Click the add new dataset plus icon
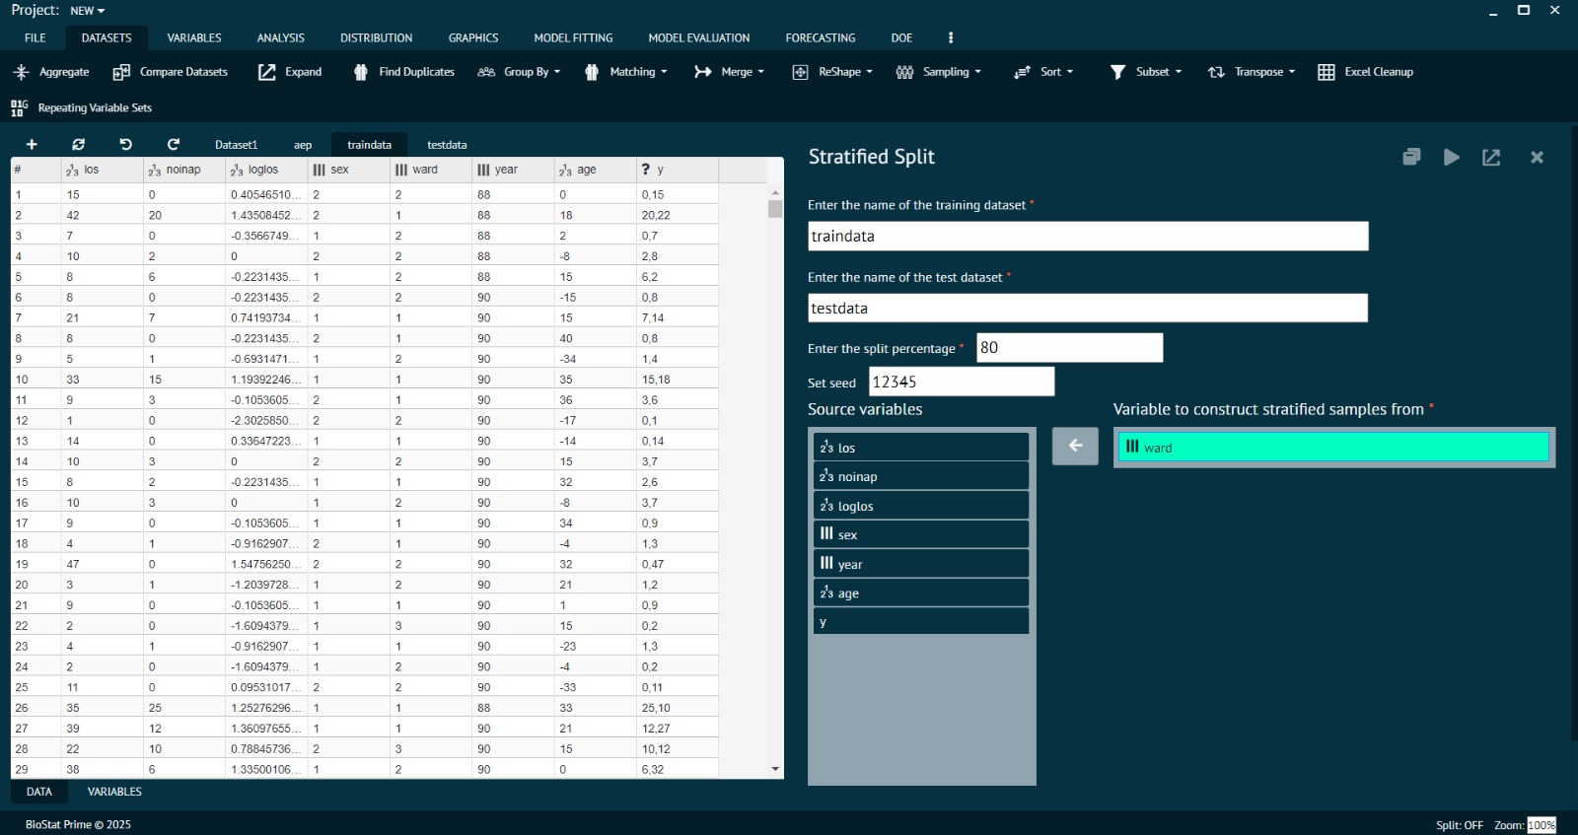The height and width of the screenshot is (835, 1578). click(32, 145)
